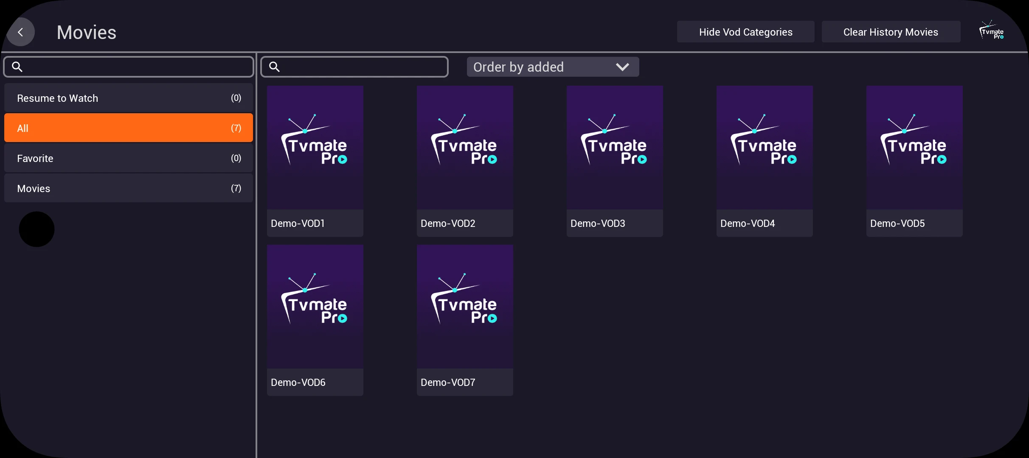Image resolution: width=1029 pixels, height=458 pixels.
Task: Open the Favorite category
Action: click(129, 158)
